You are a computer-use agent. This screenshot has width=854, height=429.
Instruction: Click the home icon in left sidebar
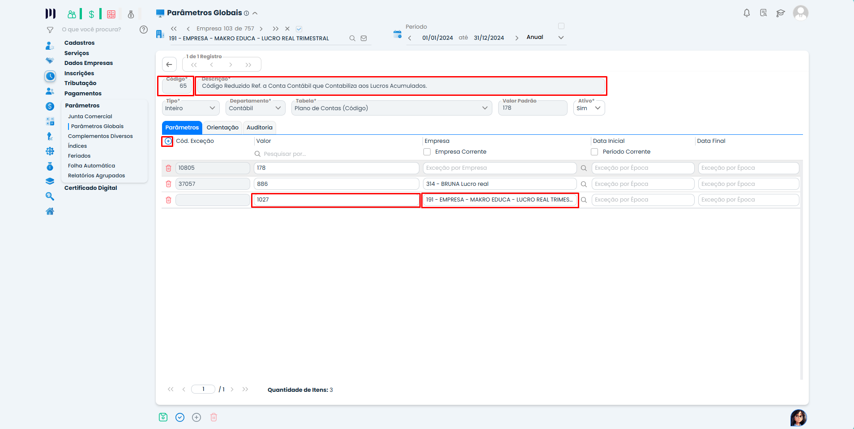point(50,211)
